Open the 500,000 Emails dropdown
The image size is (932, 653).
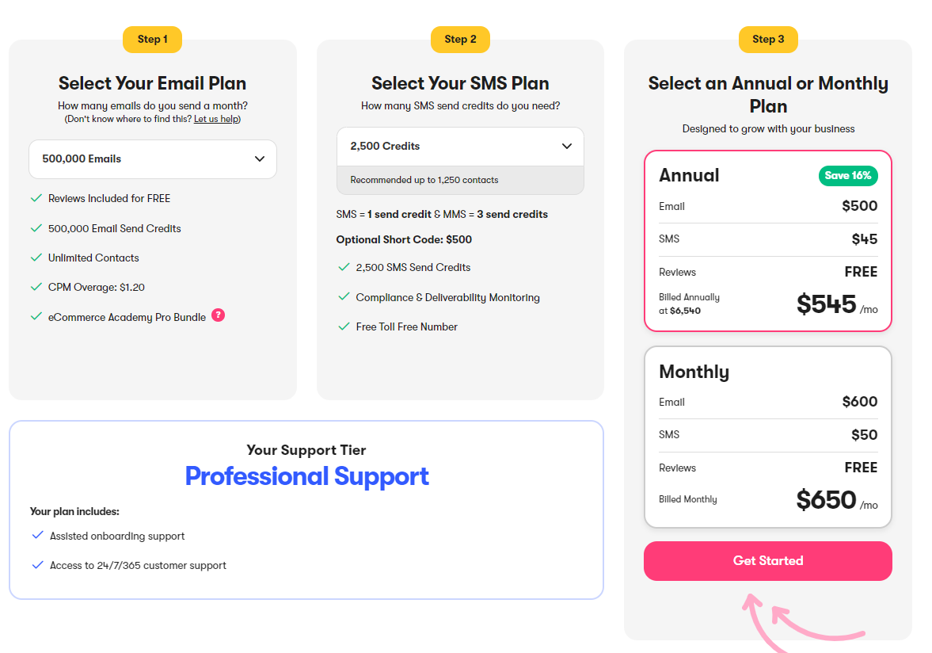click(152, 159)
